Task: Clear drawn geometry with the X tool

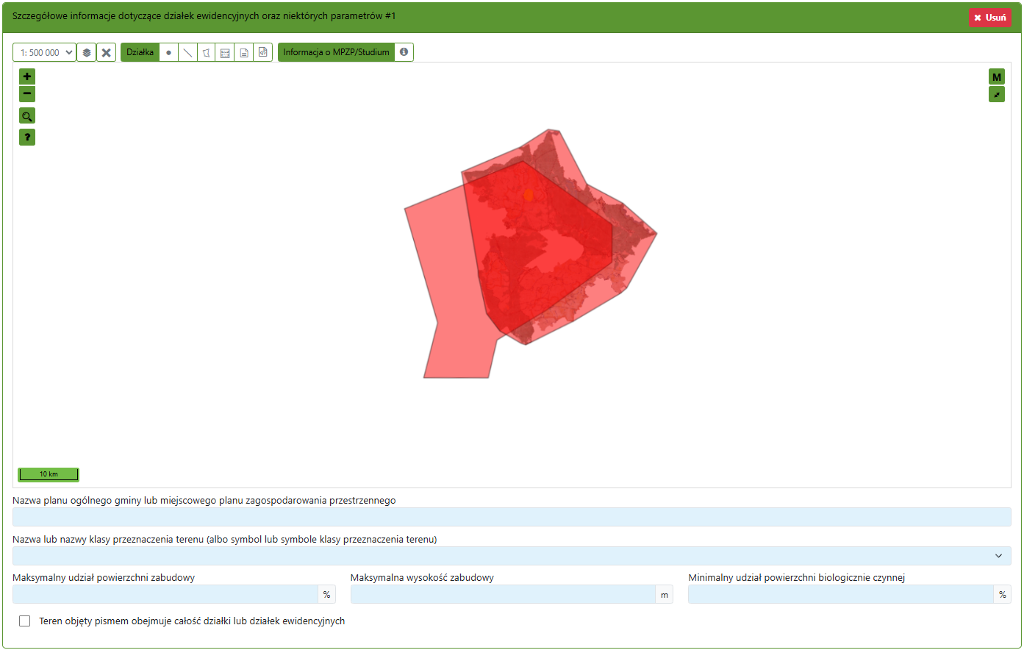Action: (105, 52)
